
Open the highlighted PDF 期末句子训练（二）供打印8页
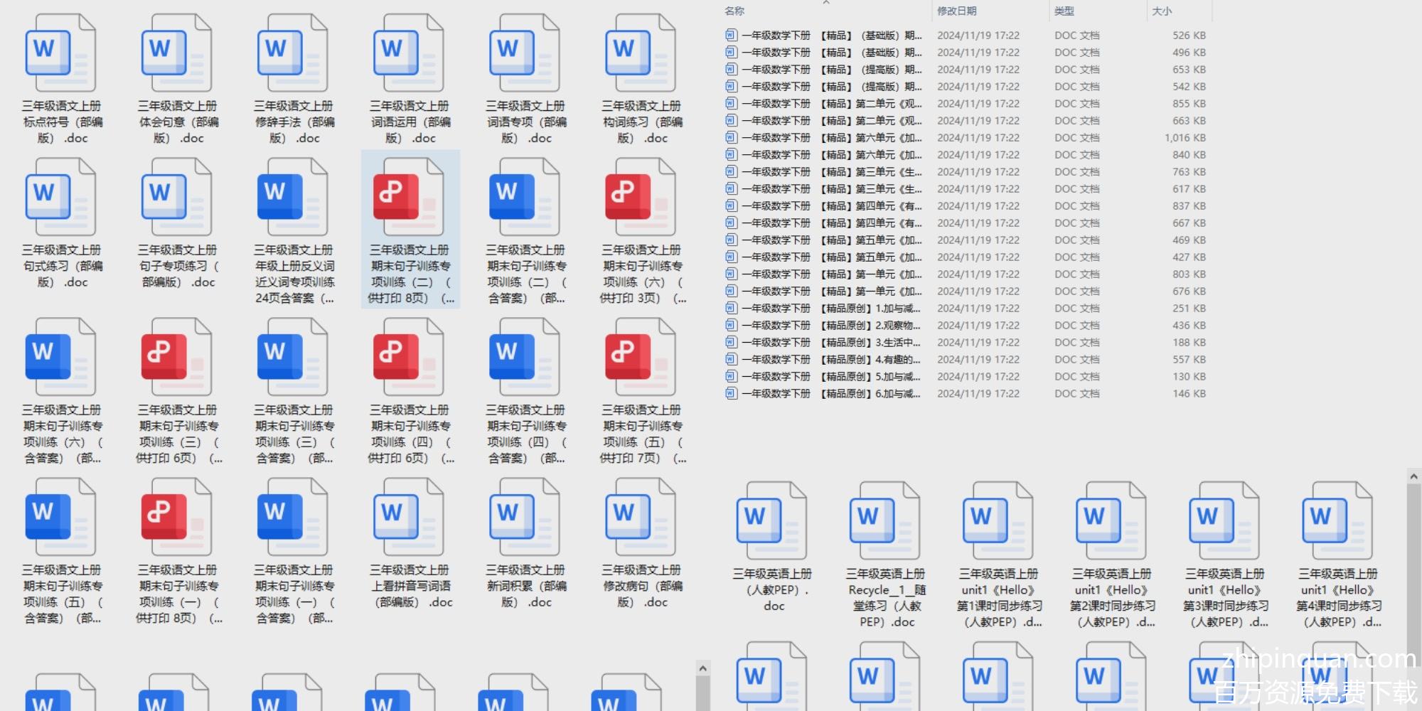[x=409, y=198]
